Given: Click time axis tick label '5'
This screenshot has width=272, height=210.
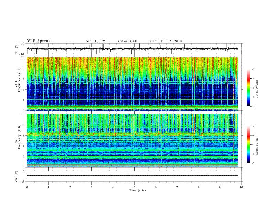Looking at the screenshot, I should click(134, 187).
